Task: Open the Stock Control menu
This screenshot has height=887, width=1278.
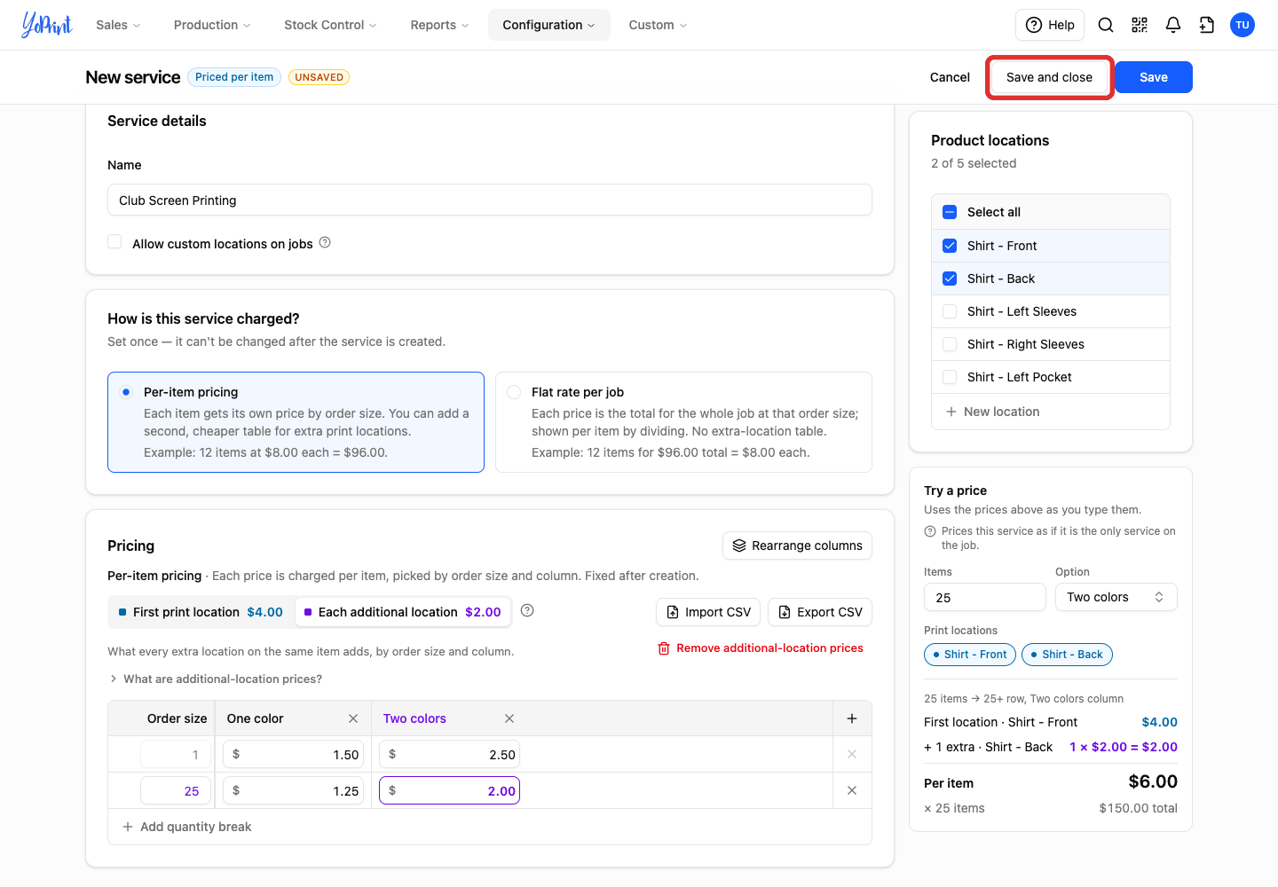Action: tap(330, 25)
